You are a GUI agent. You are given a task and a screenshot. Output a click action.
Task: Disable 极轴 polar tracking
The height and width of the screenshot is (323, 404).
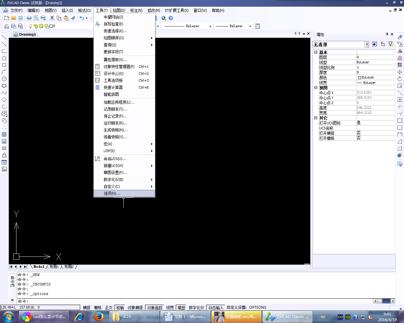pos(120,308)
